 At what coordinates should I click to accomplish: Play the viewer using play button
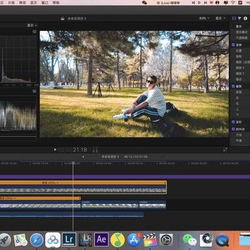coord(55,149)
